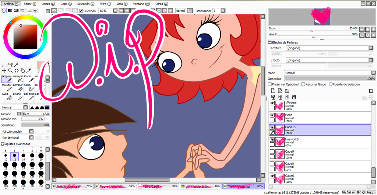Select Fuente de Selección radio option

point(331,84)
